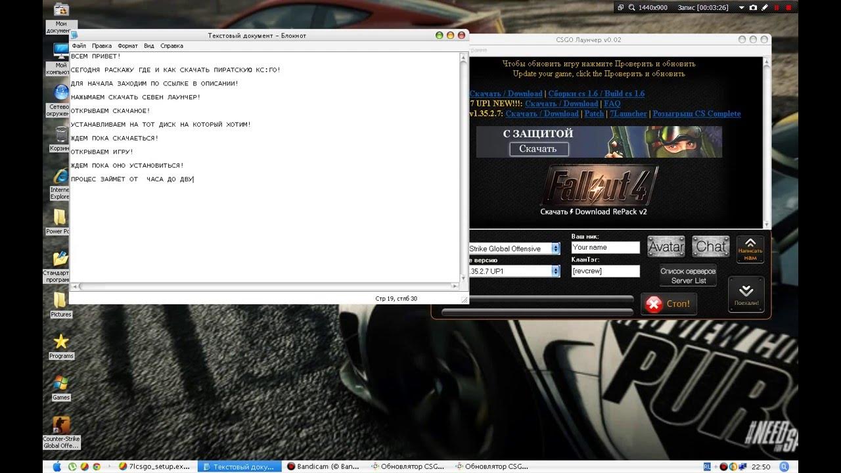Open the Правка menu in Notepad

click(x=102, y=46)
